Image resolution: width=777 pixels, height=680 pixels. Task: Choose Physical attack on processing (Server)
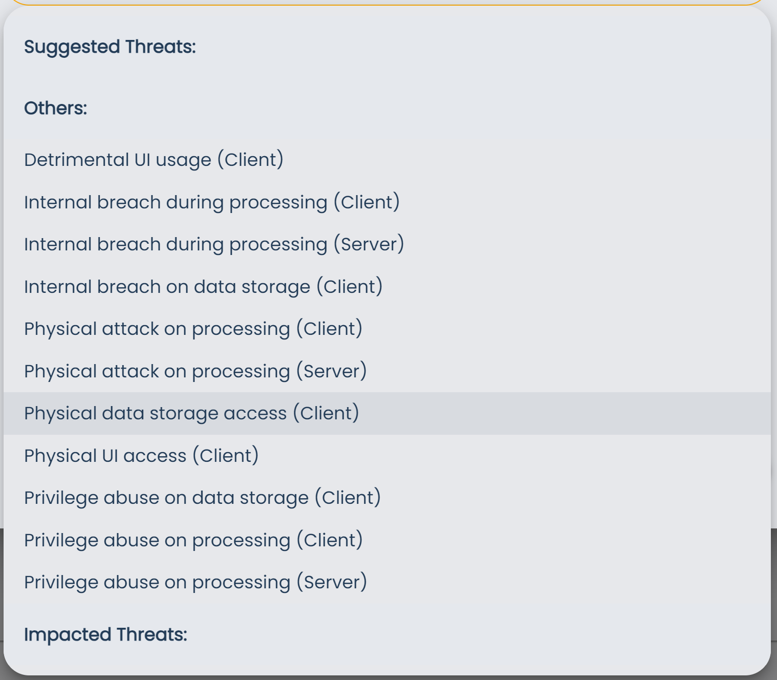click(196, 371)
